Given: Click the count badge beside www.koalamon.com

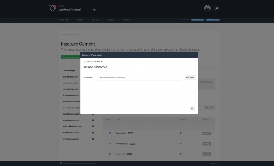Looking at the screenshot, I should coord(93,132).
